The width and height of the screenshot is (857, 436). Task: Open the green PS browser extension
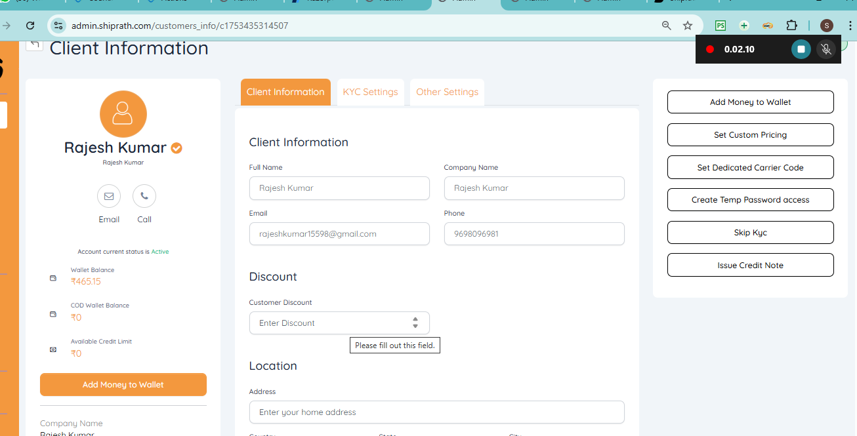[721, 26]
